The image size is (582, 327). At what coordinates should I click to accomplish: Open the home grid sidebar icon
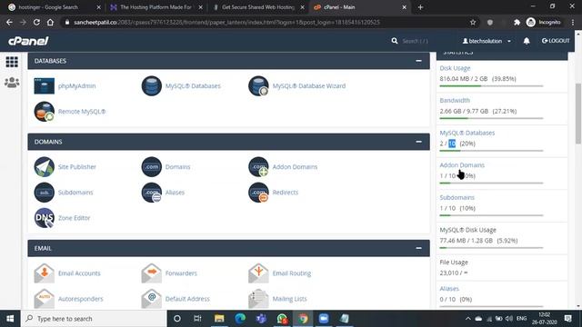click(12, 62)
